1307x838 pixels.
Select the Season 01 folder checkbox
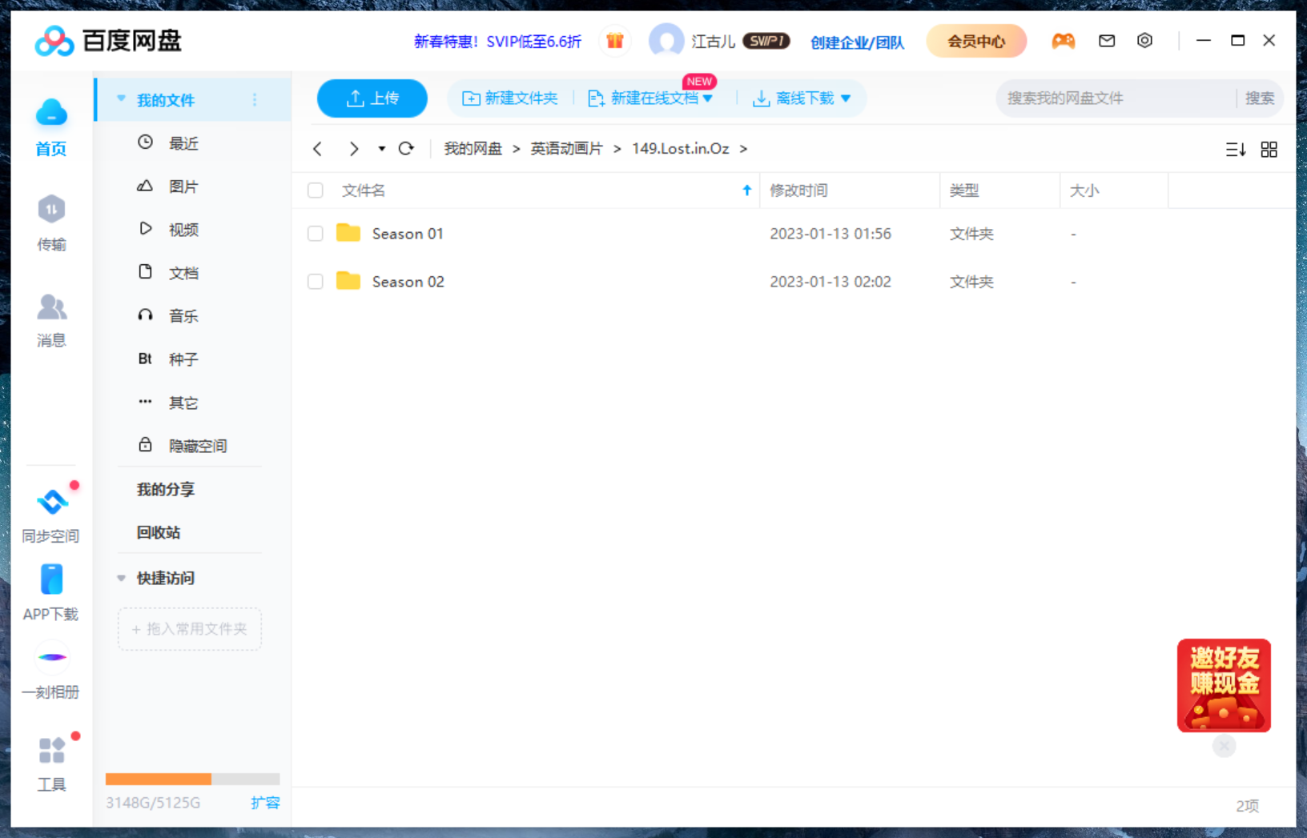point(315,233)
